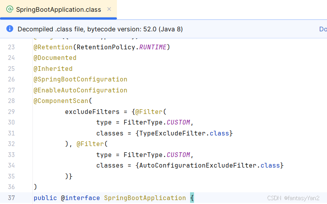Image resolution: width=327 pixels, height=204 pixels.
Task: Click the @ComponentScan annotation
Action: coord(61,101)
